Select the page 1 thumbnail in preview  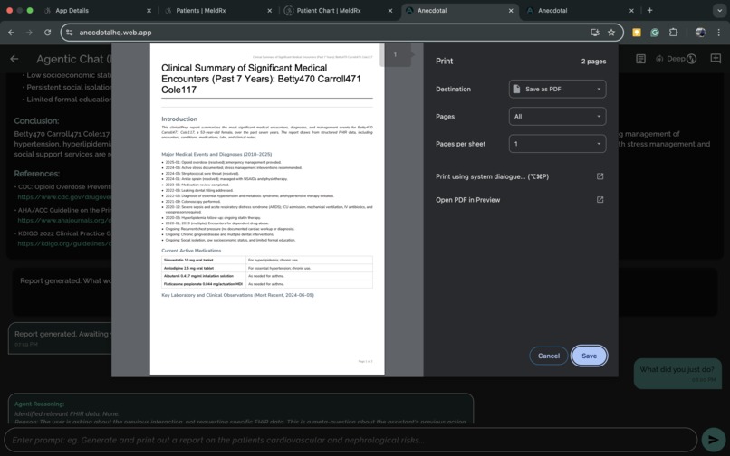pyautogui.click(x=395, y=55)
